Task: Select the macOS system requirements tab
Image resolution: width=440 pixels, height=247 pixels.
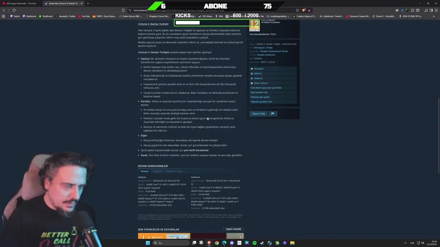Action: coord(157,171)
